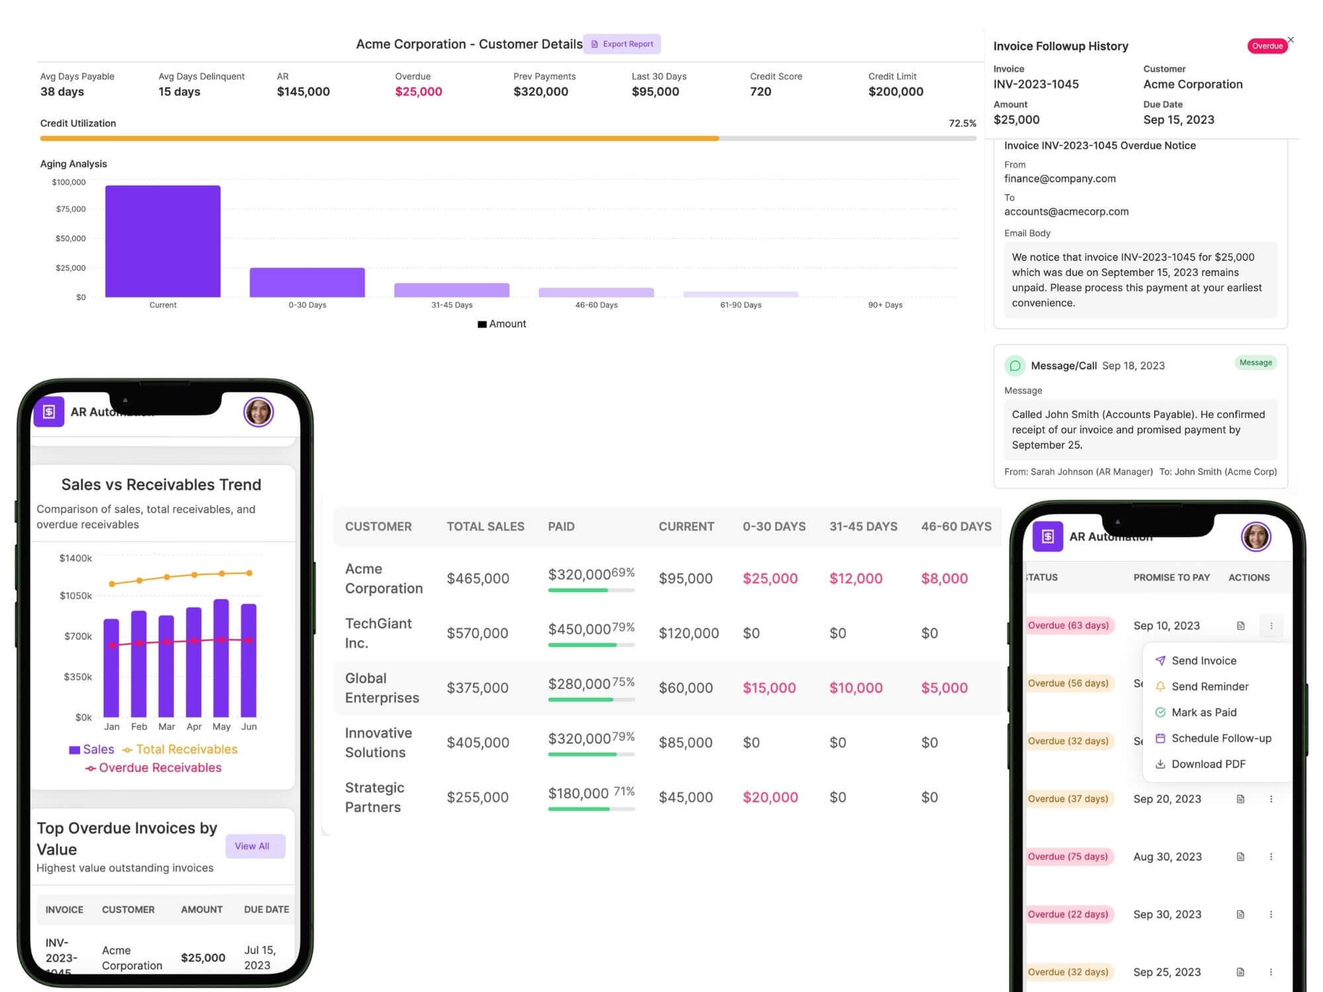Open the kebab menu for the Sep 20 invoice
Screen dimensions: 1323x992
click(1271, 799)
